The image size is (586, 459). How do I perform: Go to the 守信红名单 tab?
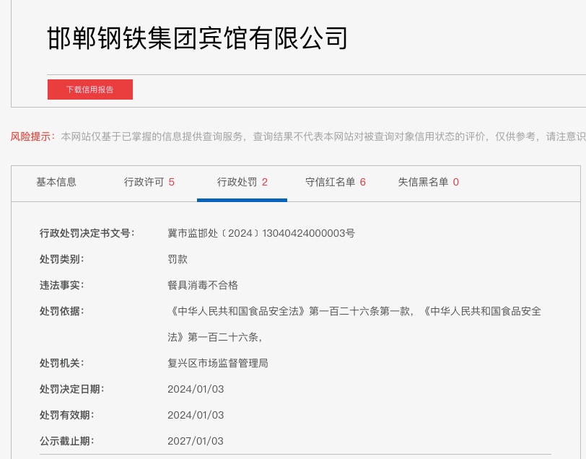(x=335, y=182)
